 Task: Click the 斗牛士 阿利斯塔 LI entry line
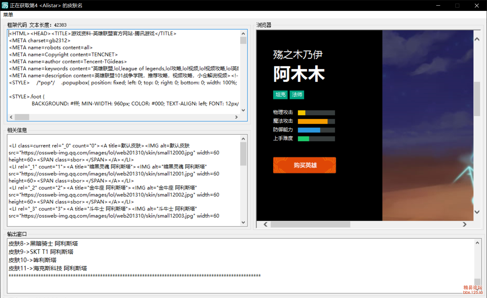pos(103,209)
